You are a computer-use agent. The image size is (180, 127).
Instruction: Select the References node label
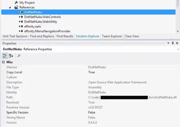point(27,7)
